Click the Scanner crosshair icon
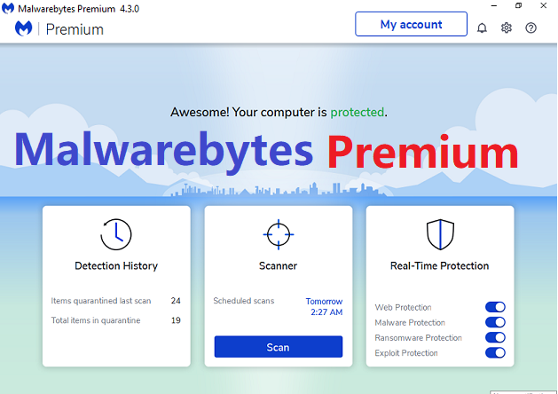Viewport: 558px width, 394px height. [x=279, y=234]
